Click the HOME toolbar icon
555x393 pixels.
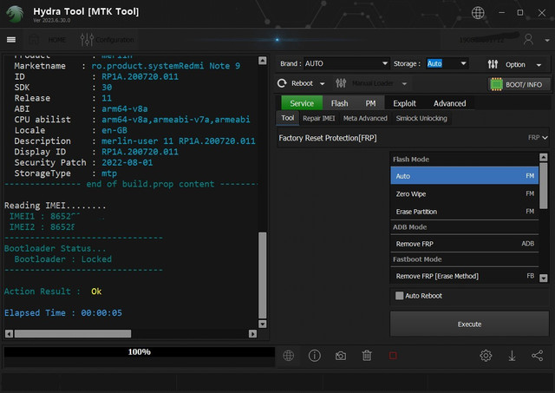coord(34,39)
